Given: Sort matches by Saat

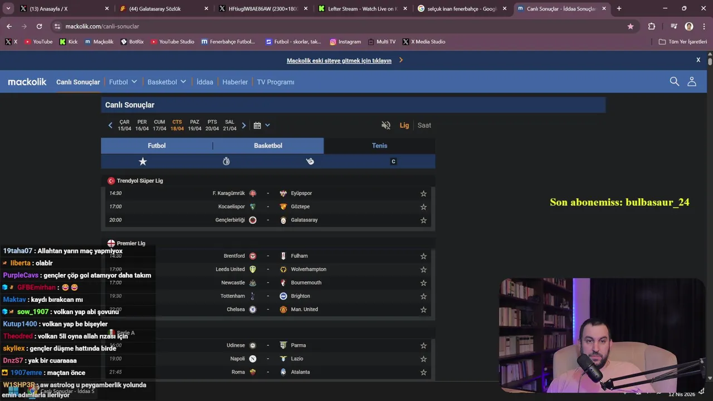Looking at the screenshot, I should click(x=424, y=125).
